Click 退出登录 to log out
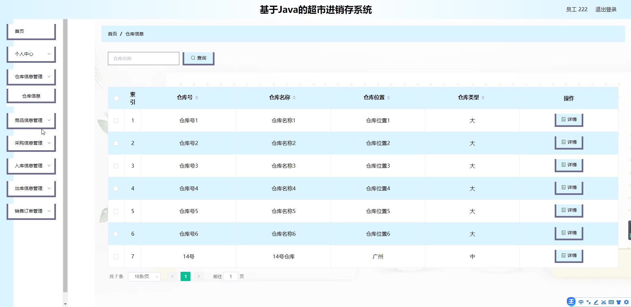The width and height of the screenshot is (631, 307). 606,10
